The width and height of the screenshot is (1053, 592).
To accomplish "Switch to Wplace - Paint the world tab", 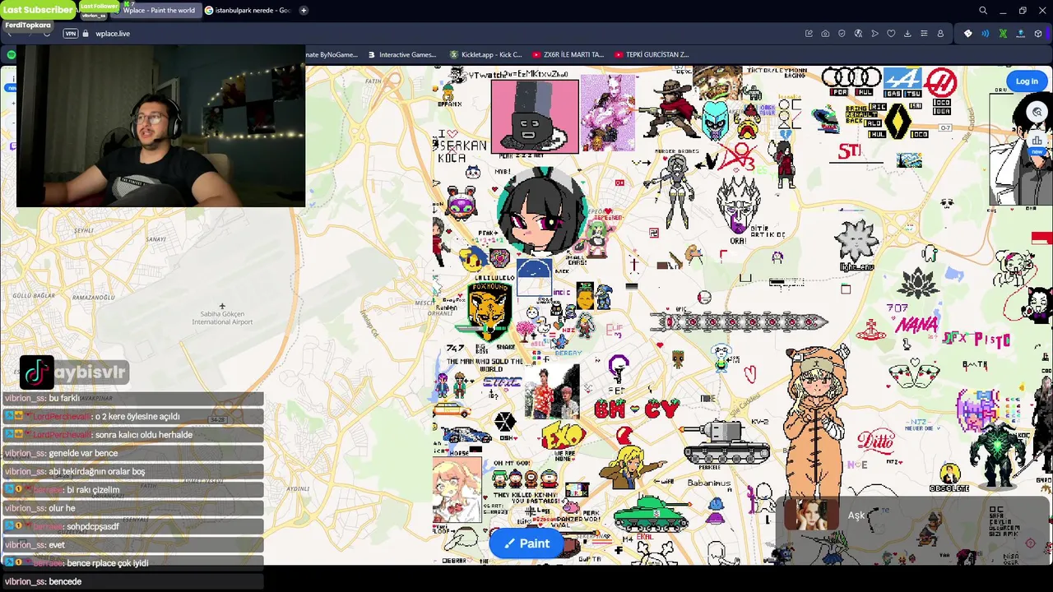I will tap(158, 11).
